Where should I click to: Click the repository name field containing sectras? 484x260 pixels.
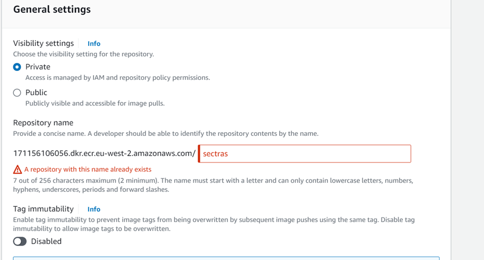click(x=305, y=153)
